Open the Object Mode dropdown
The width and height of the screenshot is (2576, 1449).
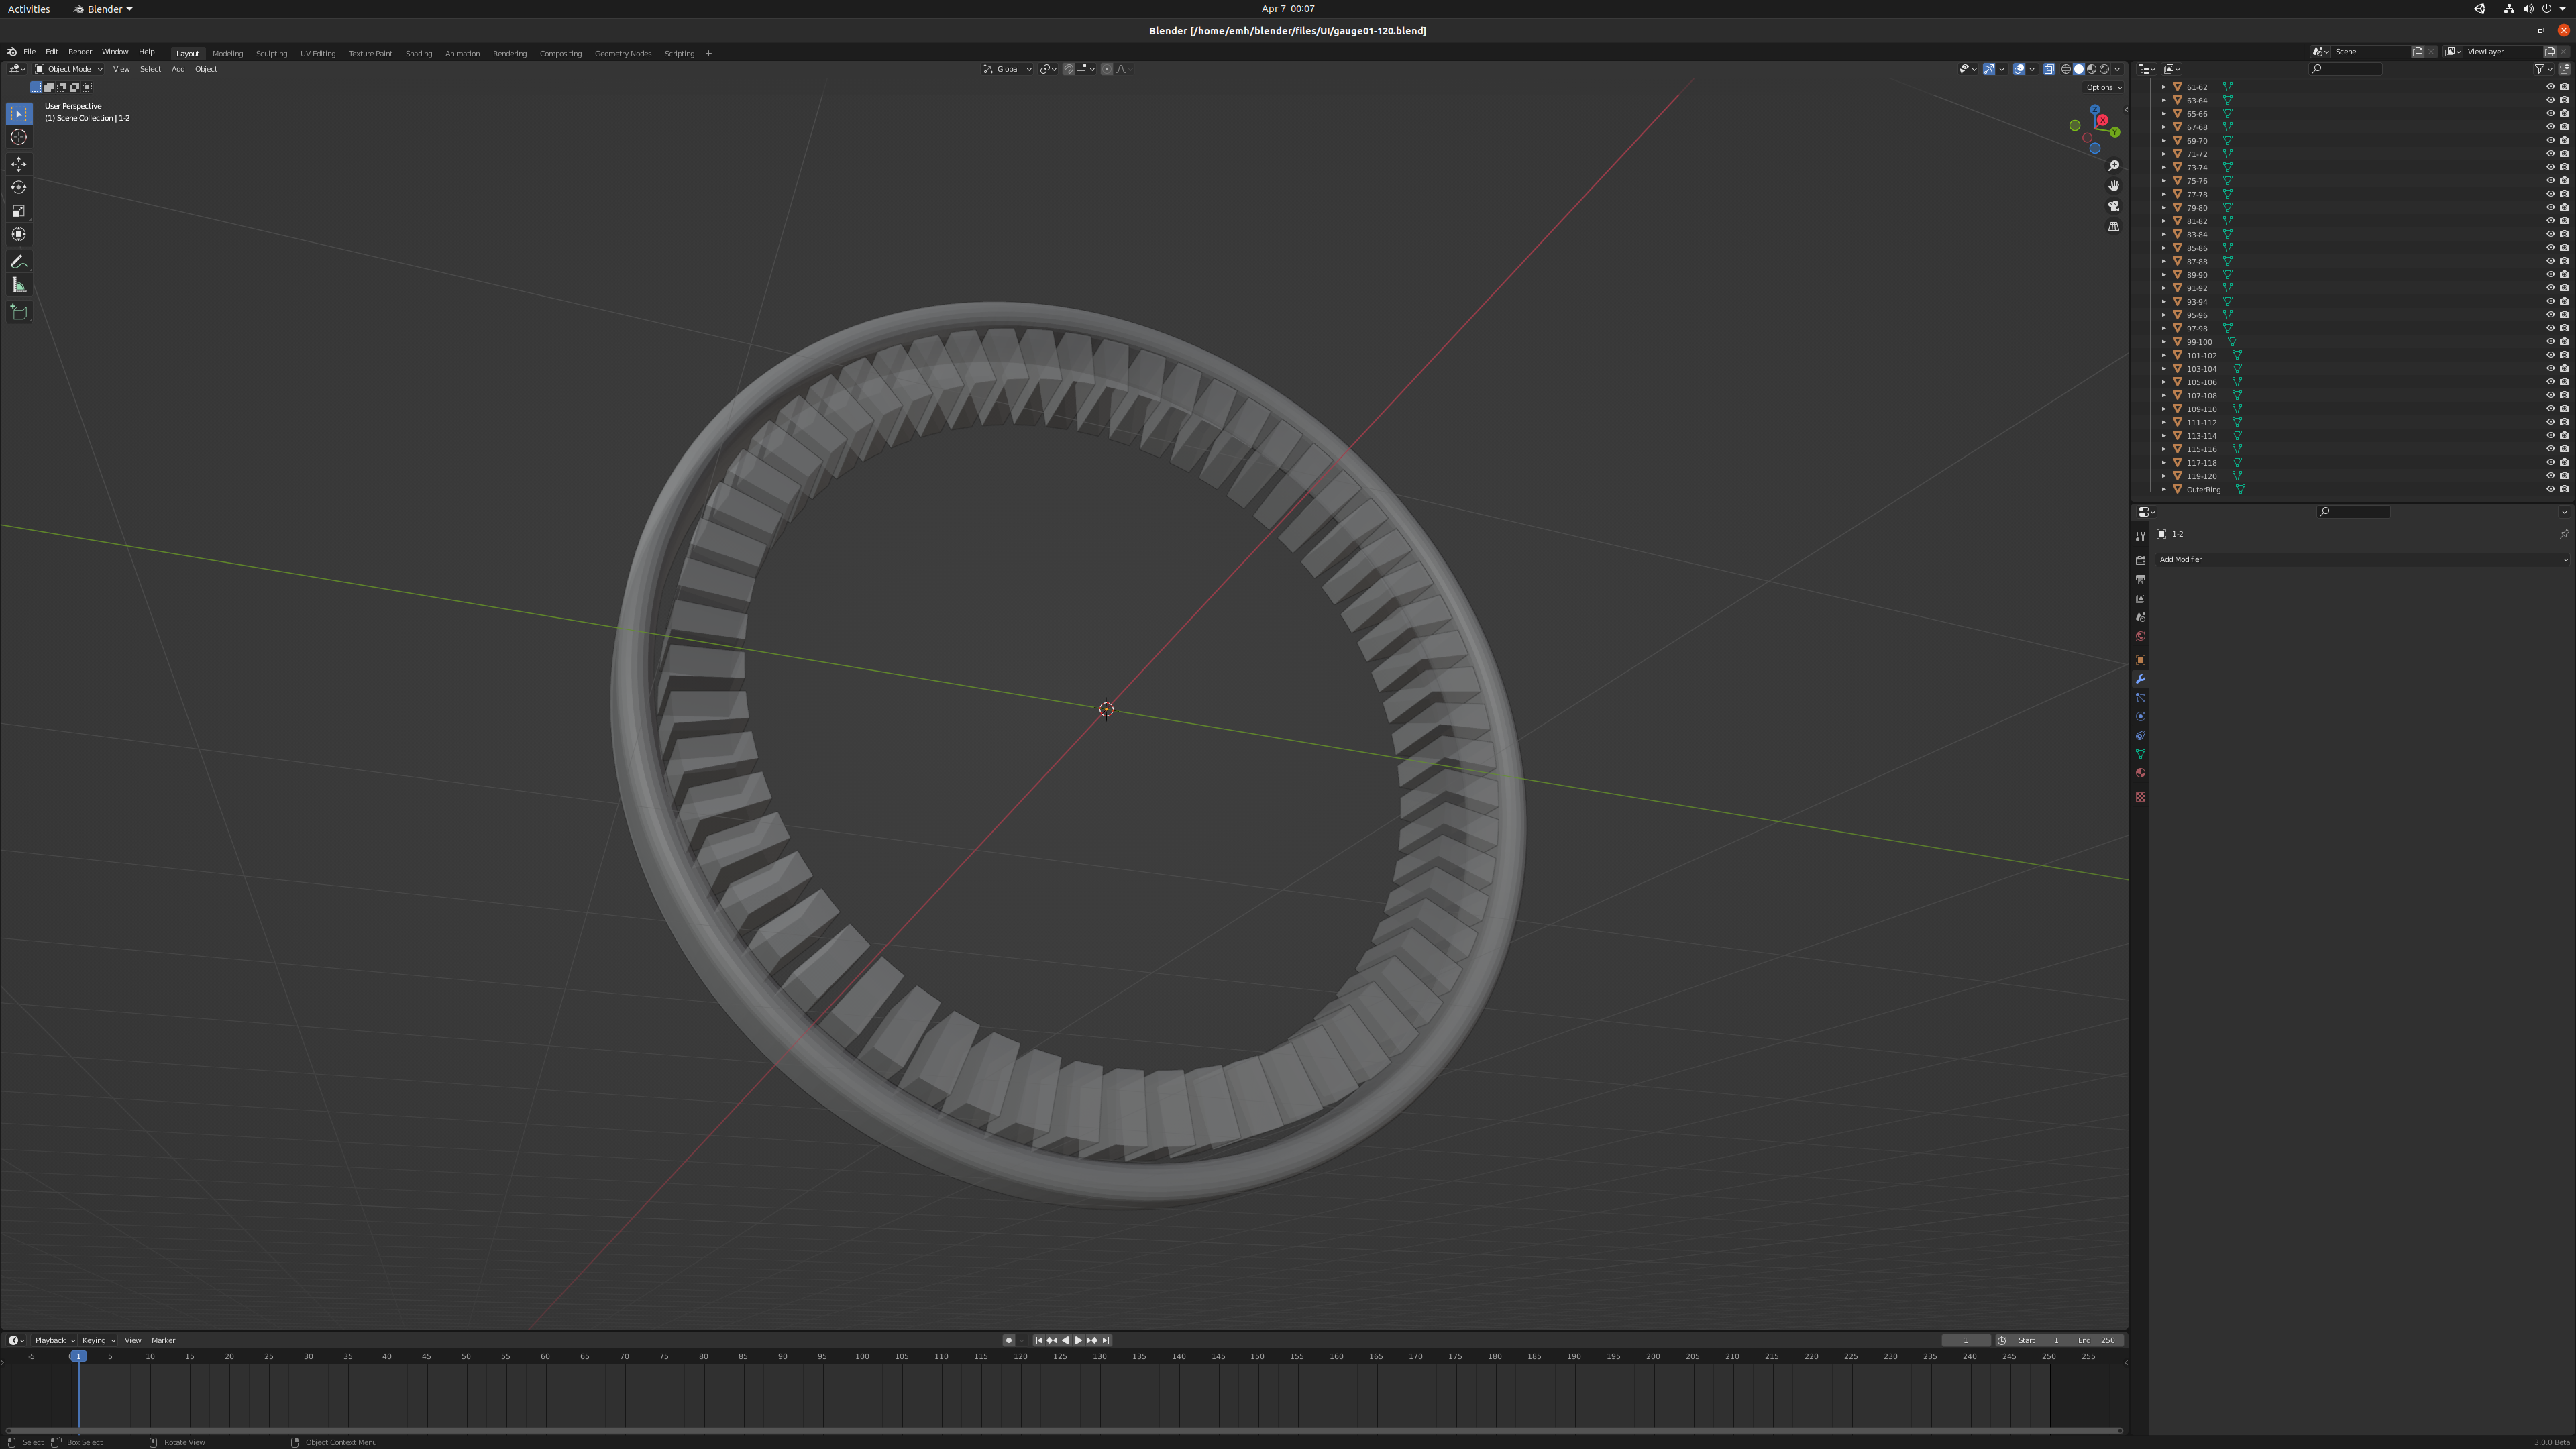coord(69,70)
